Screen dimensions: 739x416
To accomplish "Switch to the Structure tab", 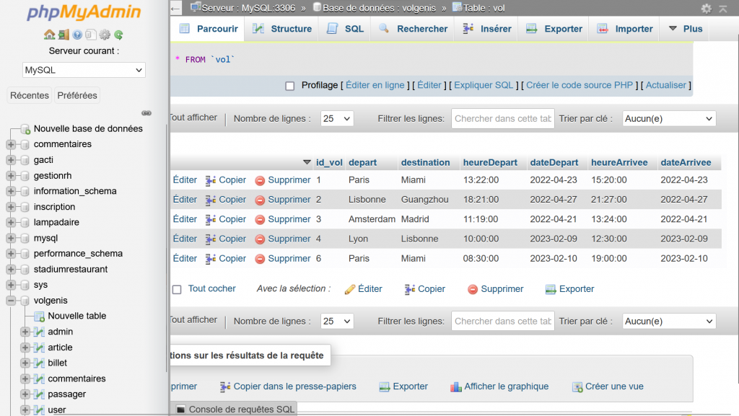I will (283, 29).
